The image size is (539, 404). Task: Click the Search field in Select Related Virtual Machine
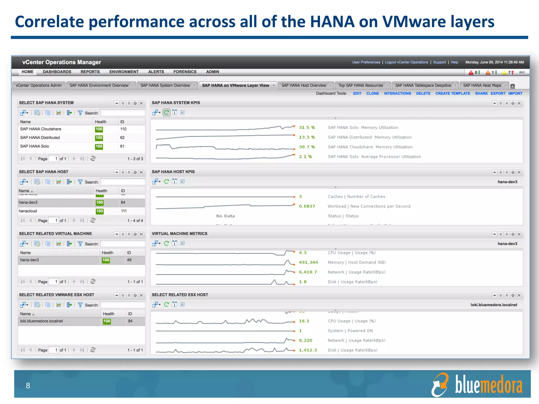(123, 244)
